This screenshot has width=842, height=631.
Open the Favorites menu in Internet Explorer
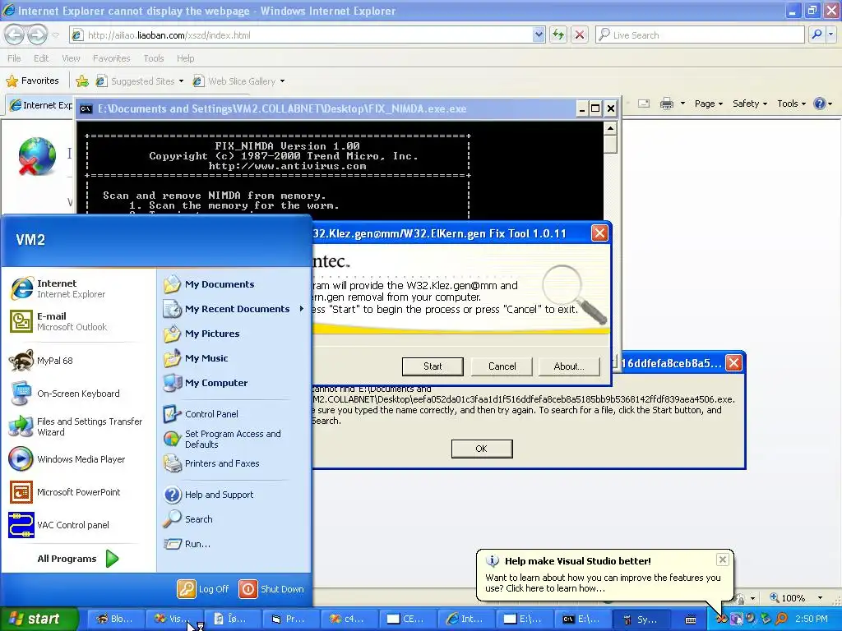[x=111, y=58]
